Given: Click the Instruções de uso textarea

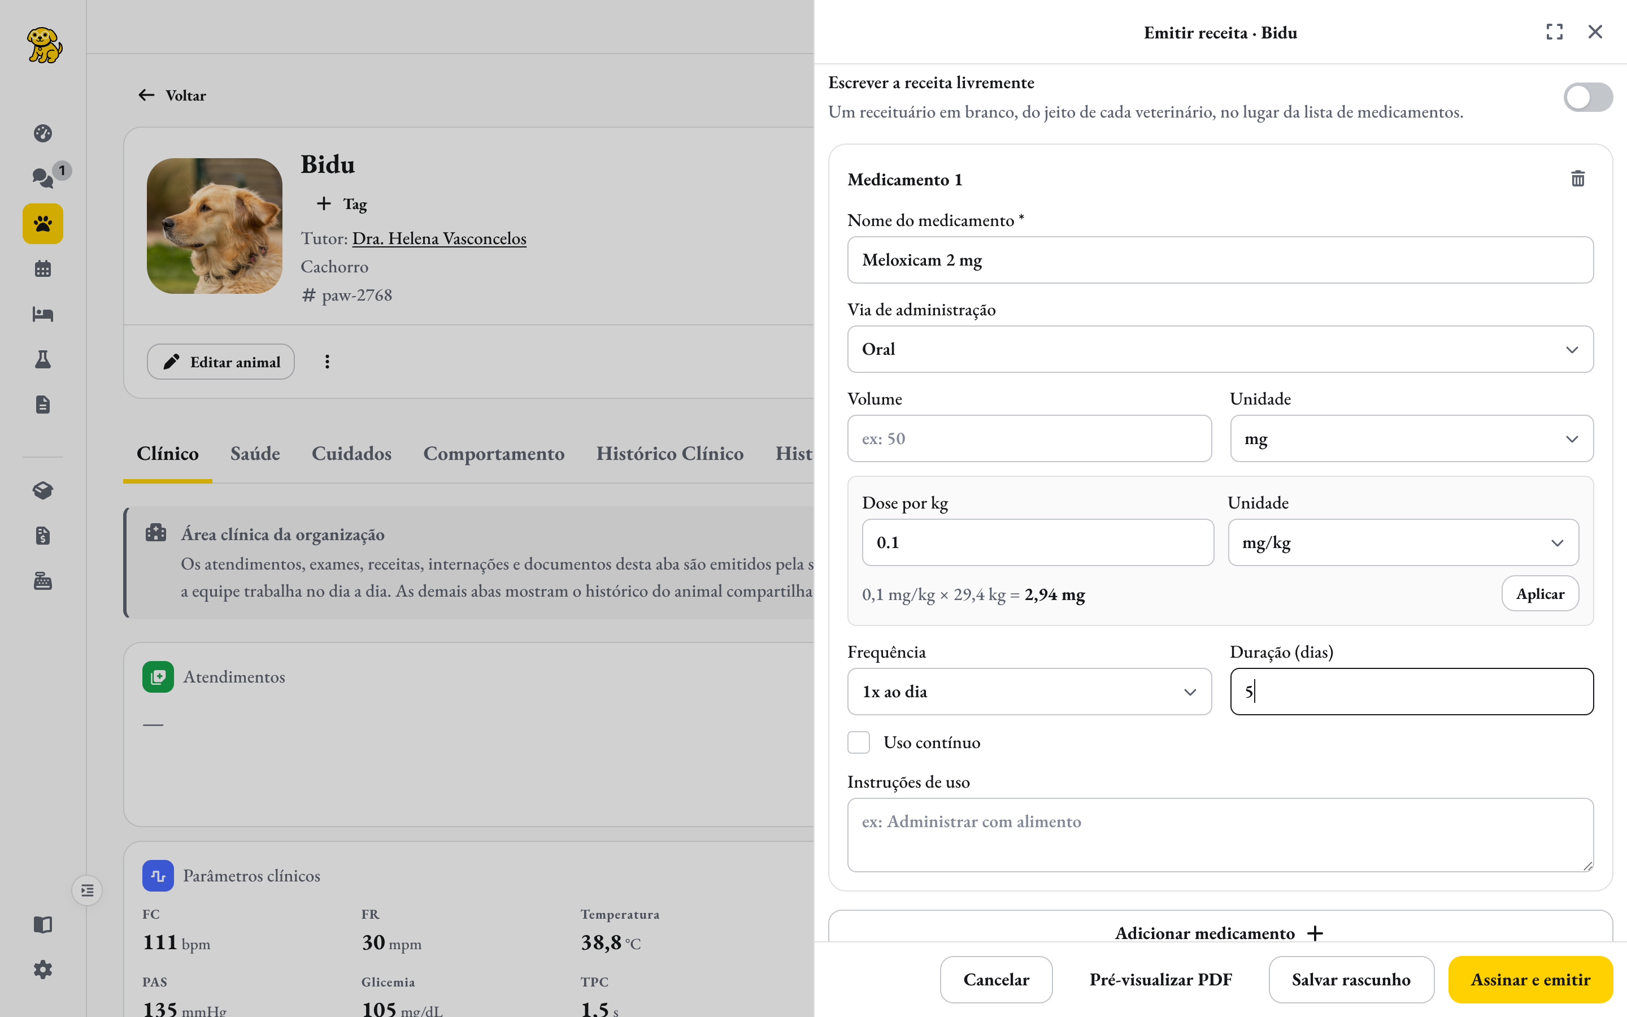Looking at the screenshot, I should (x=1220, y=835).
